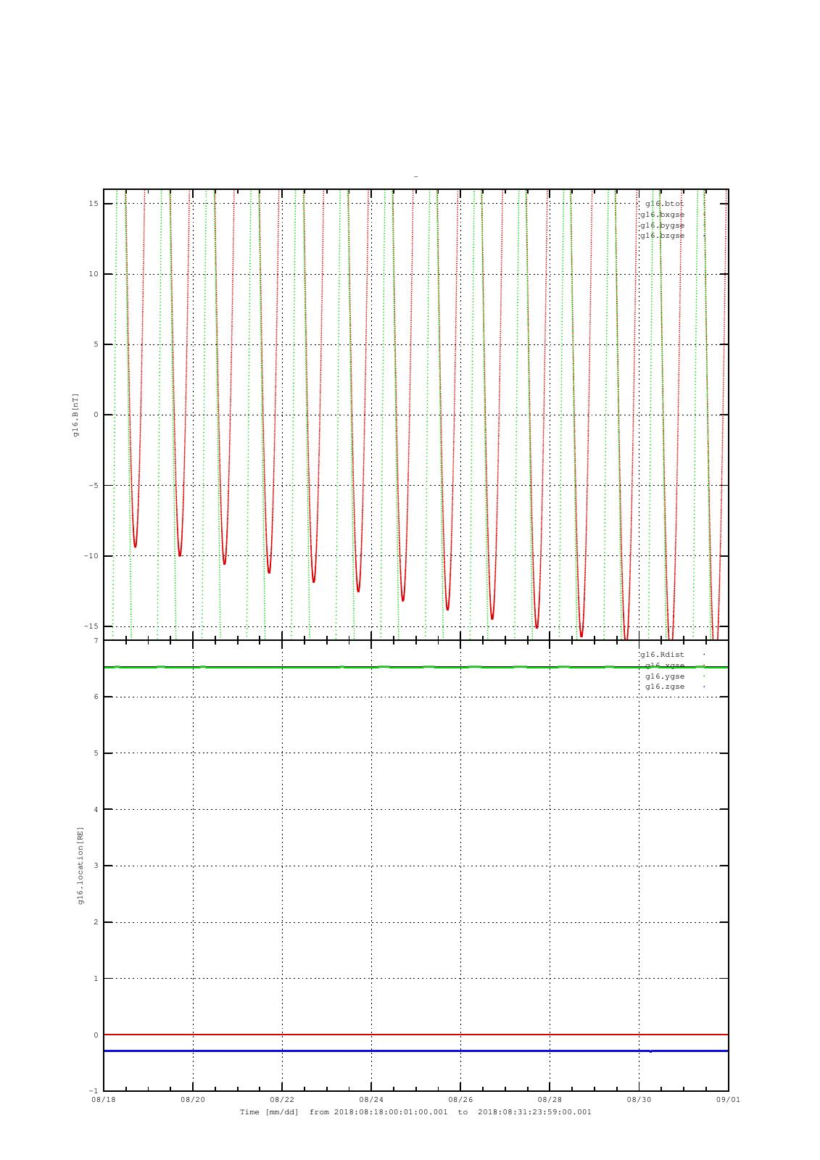The image size is (820, 1160).
Task: Click the green horizontal line near 6.5
Action: click(415, 667)
